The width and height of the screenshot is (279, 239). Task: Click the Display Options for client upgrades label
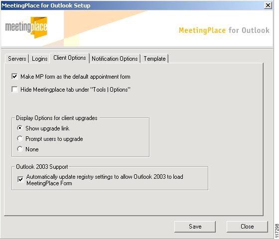[57, 118]
